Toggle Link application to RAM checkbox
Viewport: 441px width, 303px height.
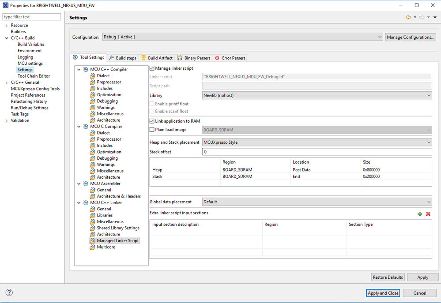coord(152,121)
